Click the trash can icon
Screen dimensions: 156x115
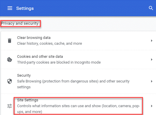click(x=10, y=41)
